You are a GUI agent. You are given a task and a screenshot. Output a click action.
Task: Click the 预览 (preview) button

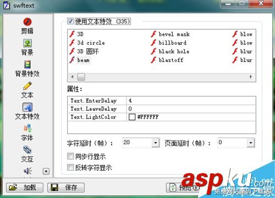[x=183, y=188]
